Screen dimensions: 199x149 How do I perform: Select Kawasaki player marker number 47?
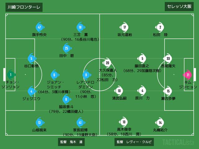[39, 27]
